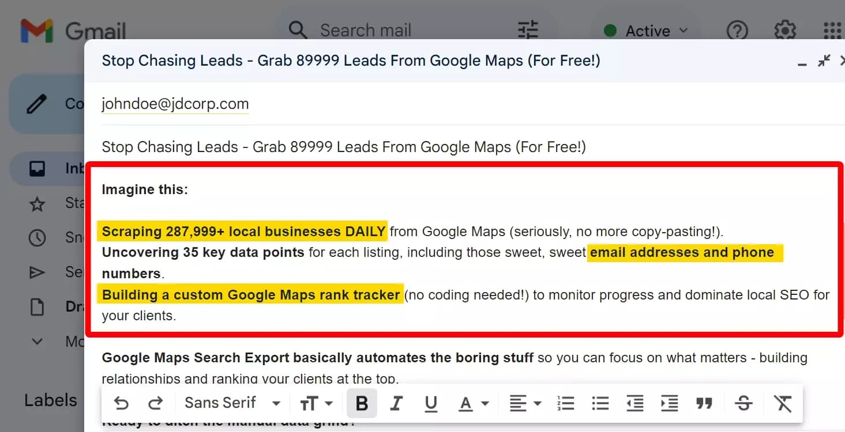Apply blockquote formatting
Image resolution: width=845 pixels, height=432 pixels.
[x=704, y=403]
